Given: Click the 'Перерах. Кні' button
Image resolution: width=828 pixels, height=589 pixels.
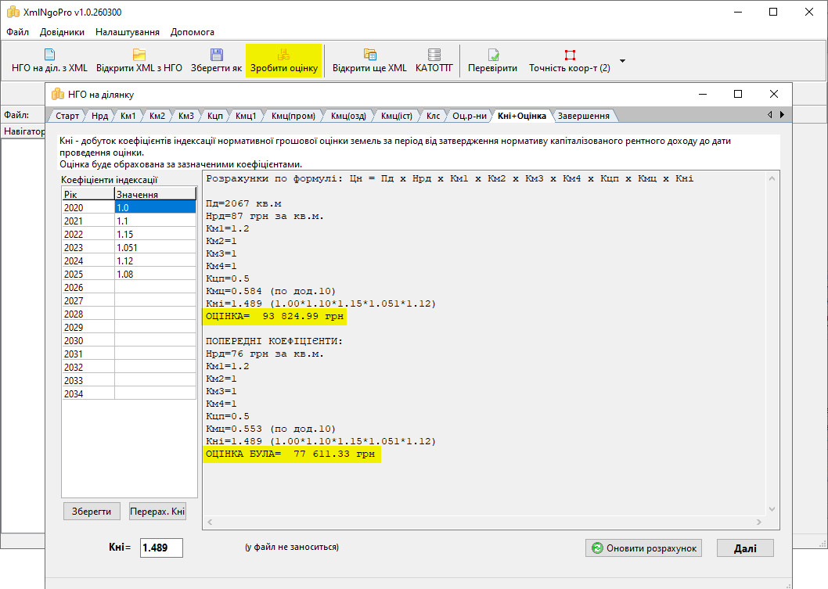Looking at the screenshot, I should (x=157, y=512).
